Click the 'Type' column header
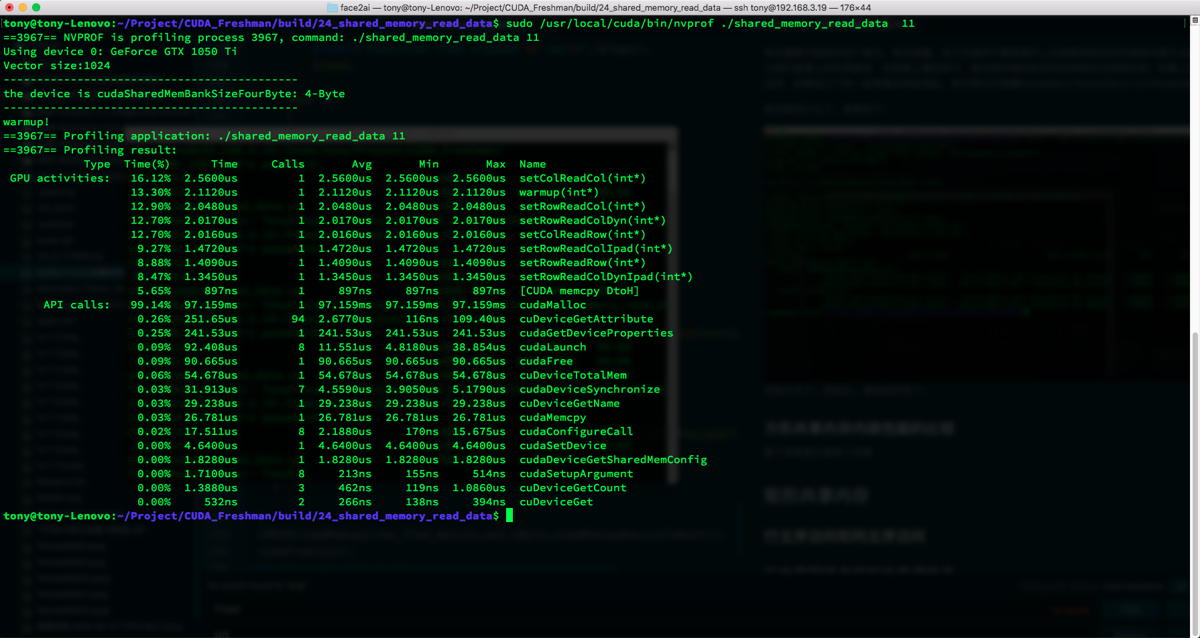Viewport: 1200px width, 638px height. (97, 164)
